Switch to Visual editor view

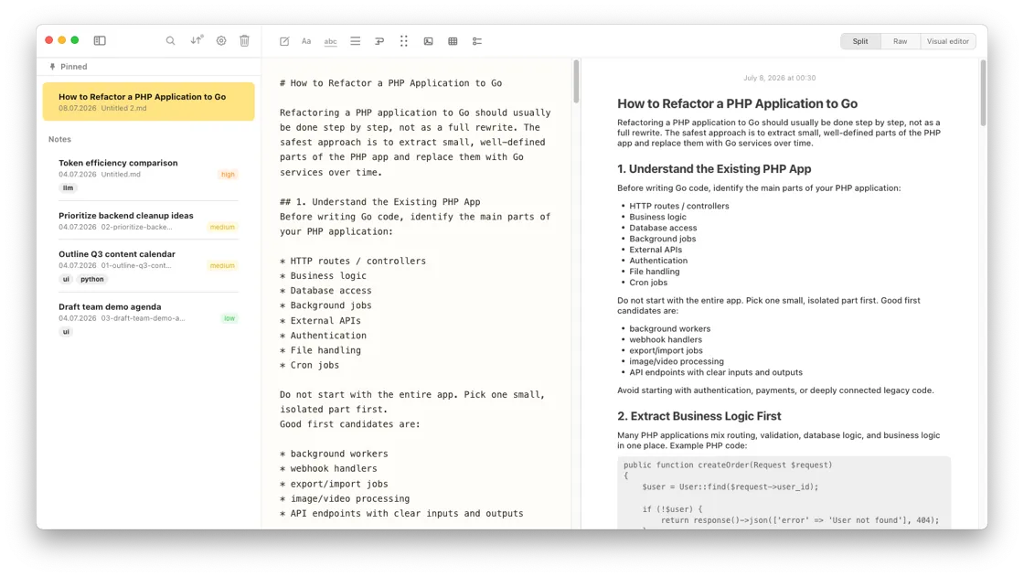click(x=947, y=41)
